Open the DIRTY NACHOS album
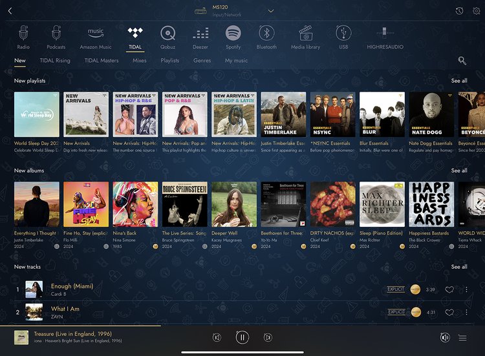Image resolution: width=485 pixels, height=356 pixels. click(333, 204)
